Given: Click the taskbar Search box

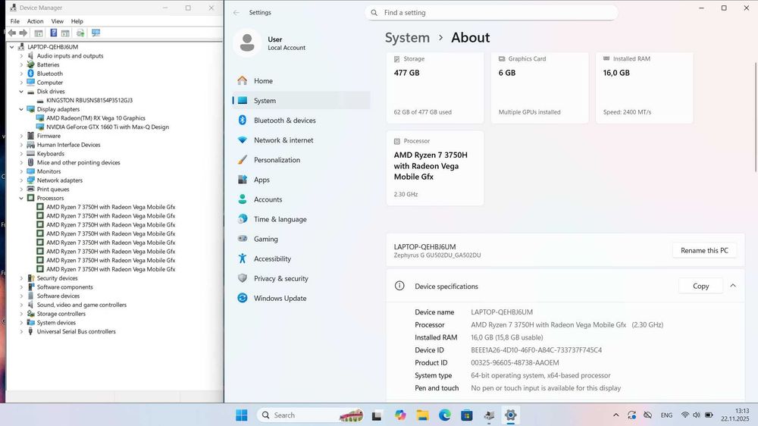Looking at the screenshot, I should (311, 415).
